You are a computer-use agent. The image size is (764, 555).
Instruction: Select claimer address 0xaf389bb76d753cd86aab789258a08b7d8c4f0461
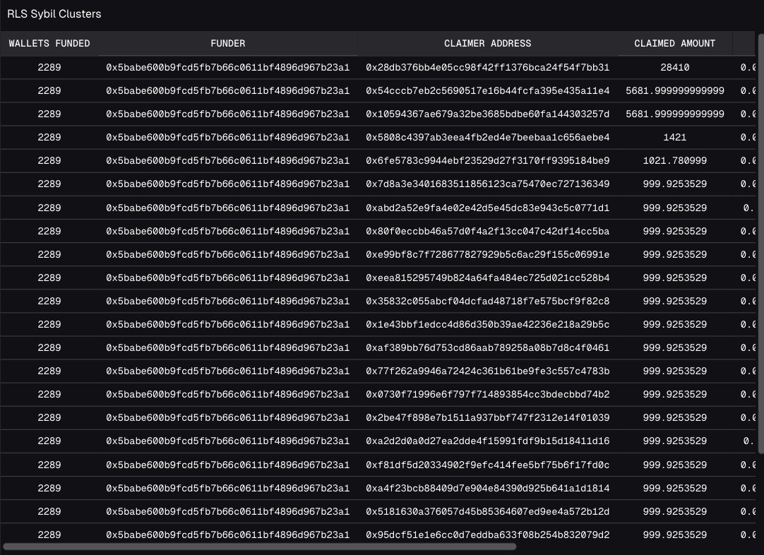487,348
